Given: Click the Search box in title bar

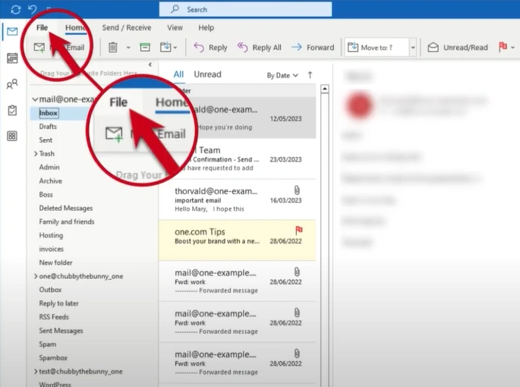Looking at the screenshot, I should coord(245,9).
